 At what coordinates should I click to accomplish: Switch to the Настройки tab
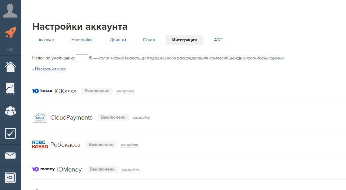(x=82, y=40)
